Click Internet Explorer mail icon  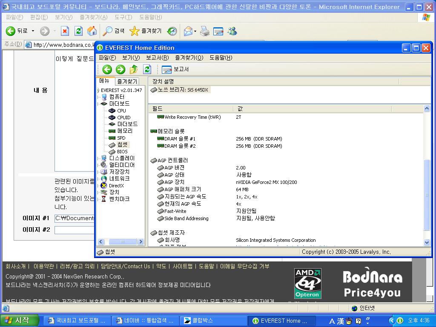188,31
